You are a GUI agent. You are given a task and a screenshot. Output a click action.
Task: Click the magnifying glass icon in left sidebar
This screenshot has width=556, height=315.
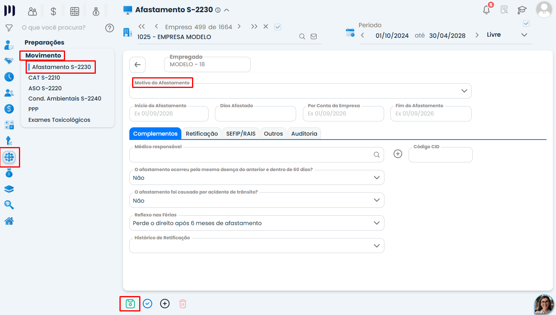tap(9, 205)
